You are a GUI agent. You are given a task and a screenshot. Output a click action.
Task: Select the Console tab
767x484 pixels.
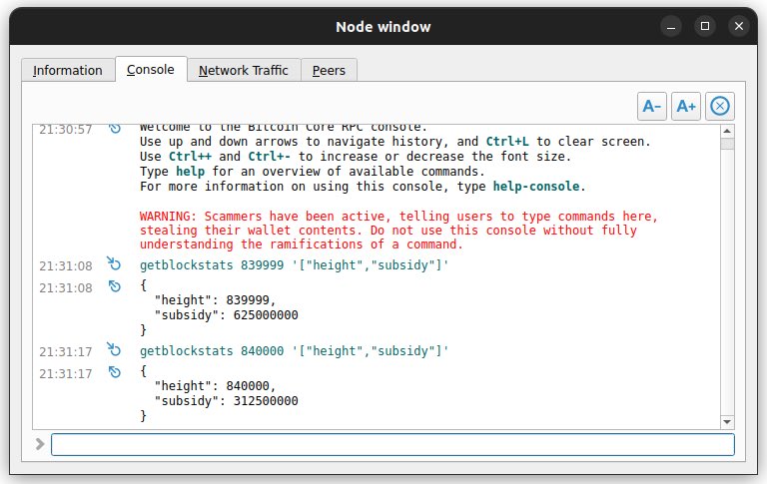(151, 70)
